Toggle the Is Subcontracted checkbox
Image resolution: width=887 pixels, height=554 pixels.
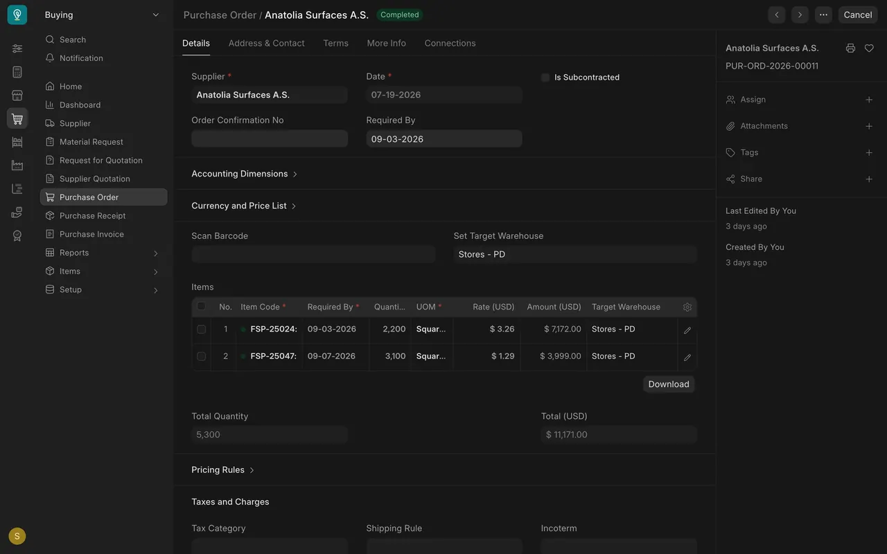tap(545, 78)
